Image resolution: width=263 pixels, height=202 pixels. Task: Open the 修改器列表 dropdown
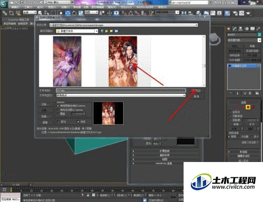pyautogui.click(x=259, y=40)
